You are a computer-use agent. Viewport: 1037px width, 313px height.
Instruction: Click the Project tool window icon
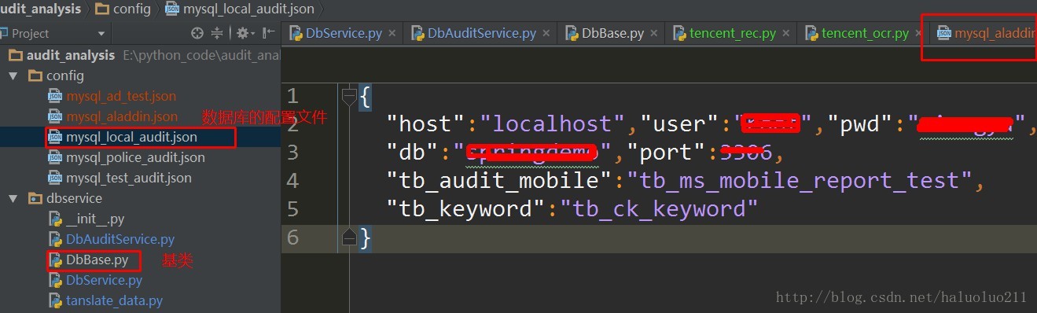3,34
